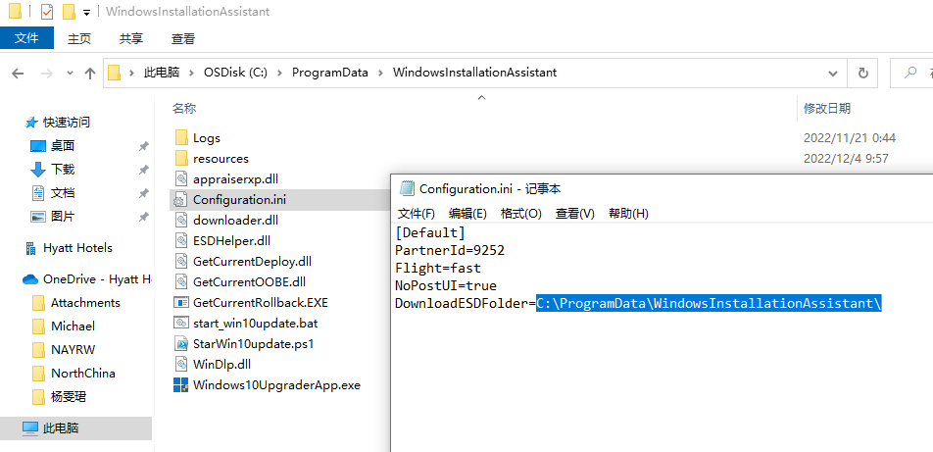This screenshot has width=933, height=452.
Task: Open Notepad's 帮助(H) menu
Action: pyautogui.click(x=628, y=214)
